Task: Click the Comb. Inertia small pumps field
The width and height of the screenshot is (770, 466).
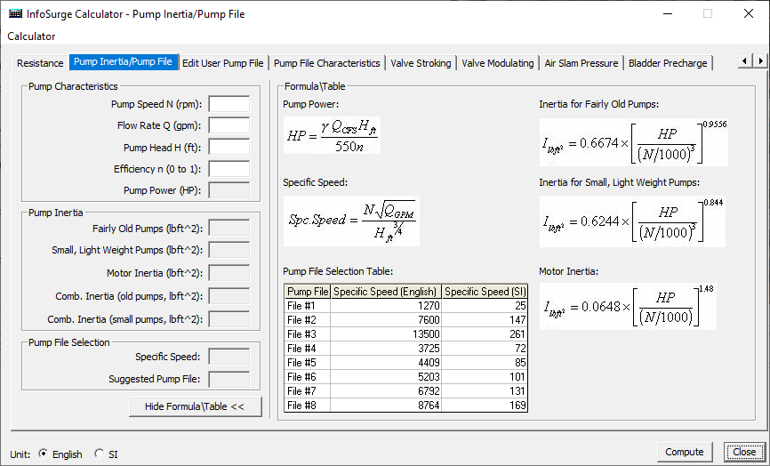Action: click(x=229, y=319)
